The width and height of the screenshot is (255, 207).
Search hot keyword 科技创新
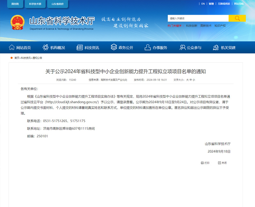192,26
